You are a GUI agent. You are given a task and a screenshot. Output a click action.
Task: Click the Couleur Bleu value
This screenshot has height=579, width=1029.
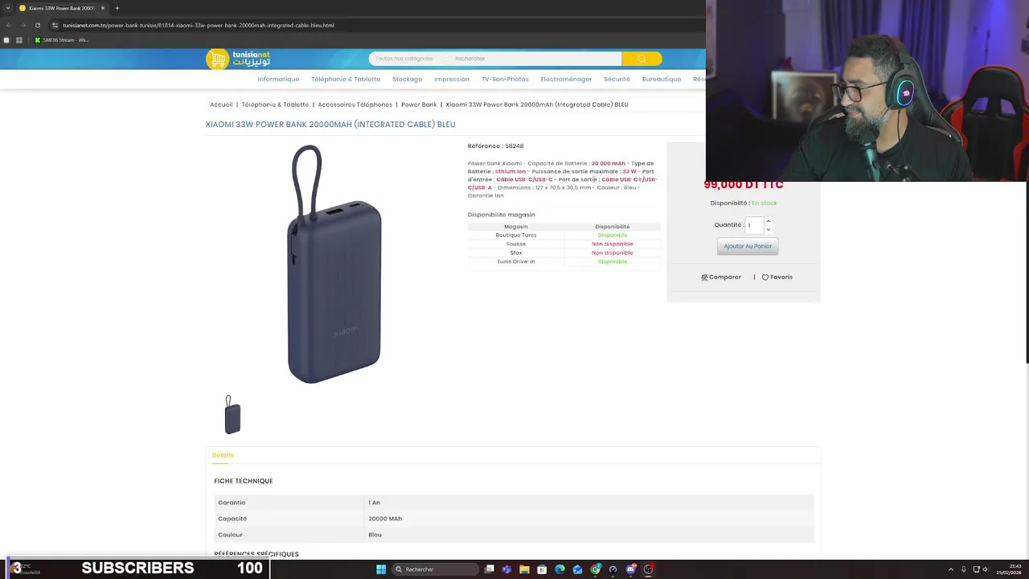[x=375, y=535]
